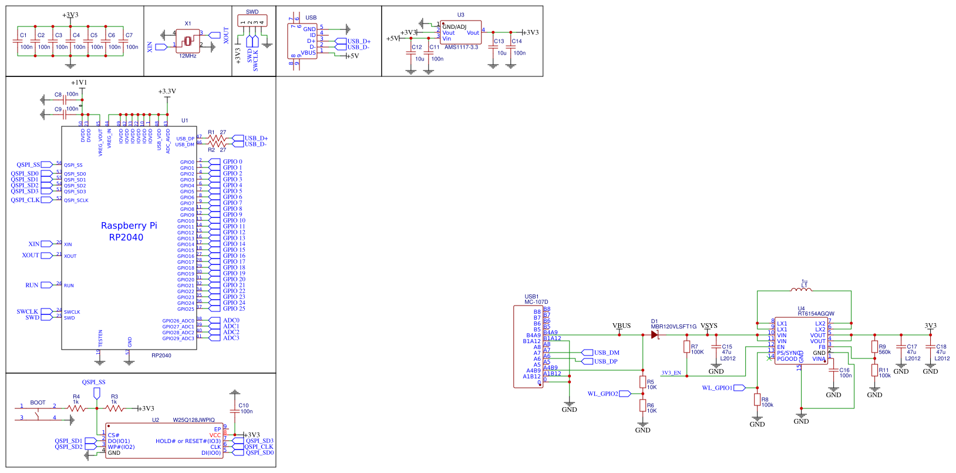Select the L1 1u inductor symbol
The image size is (956, 473).
click(802, 290)
